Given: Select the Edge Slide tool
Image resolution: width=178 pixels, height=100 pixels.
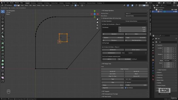Looking at the screenshot, I should pyautogui.click(x=3, y=71).
